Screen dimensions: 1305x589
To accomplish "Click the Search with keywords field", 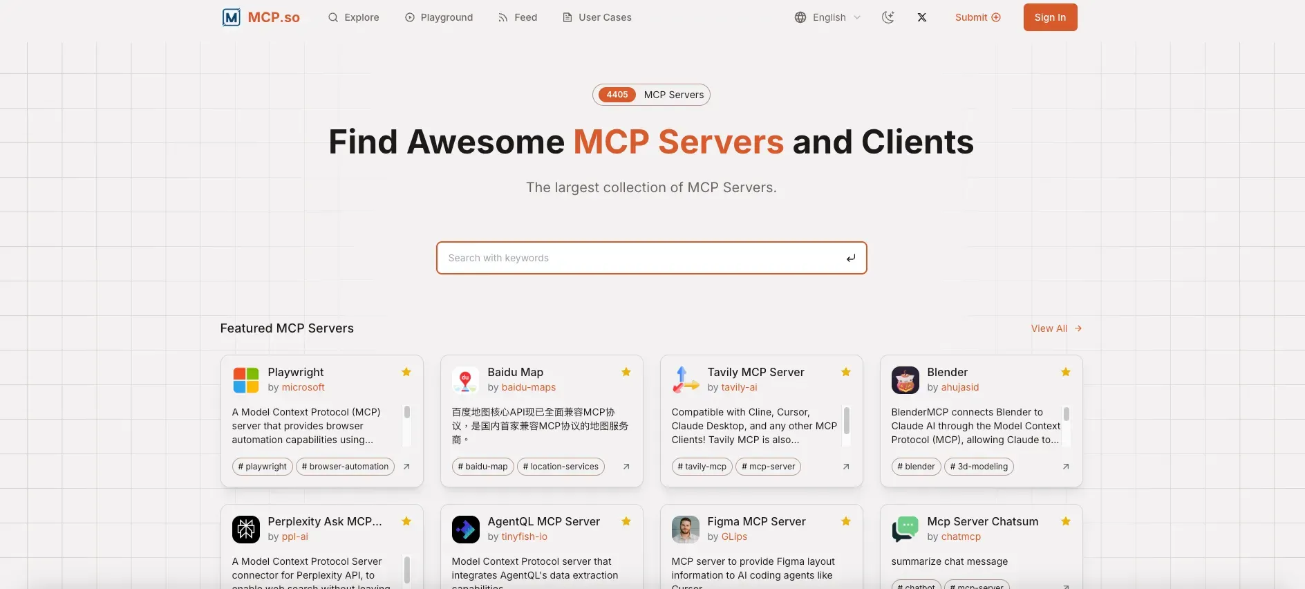I will (643, 258).
